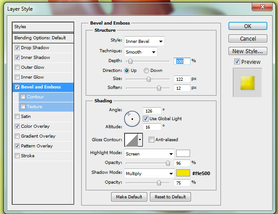Open the yellow shadow color swatch

pyautogui.click(x=183, y=173)
